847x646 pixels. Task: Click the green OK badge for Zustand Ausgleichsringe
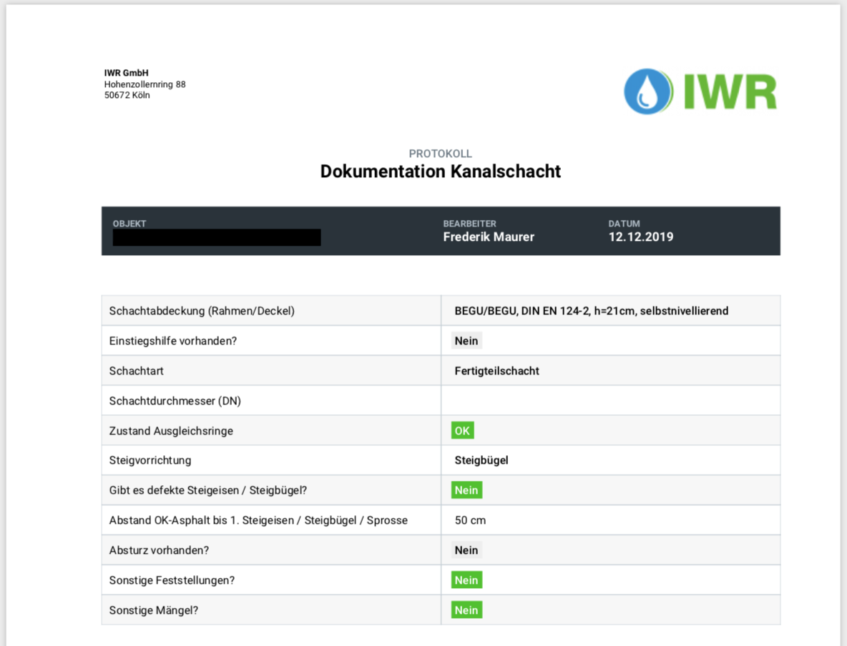pyautogui.click(x=462, y=431)
